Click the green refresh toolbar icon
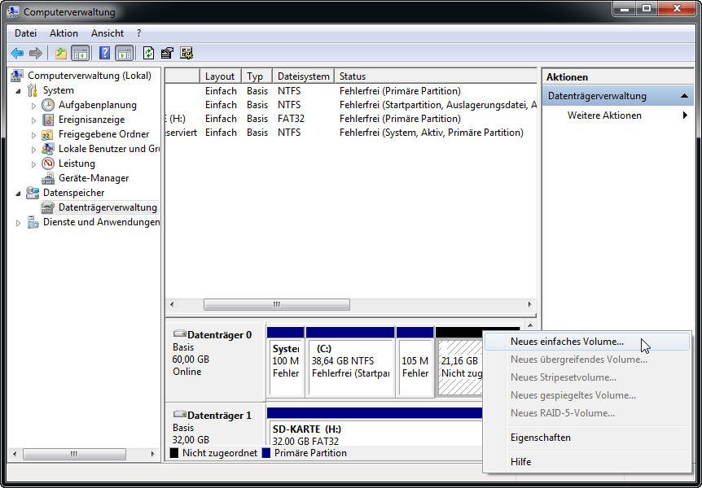This screenshot has height=488, width=702. point(148,54)
